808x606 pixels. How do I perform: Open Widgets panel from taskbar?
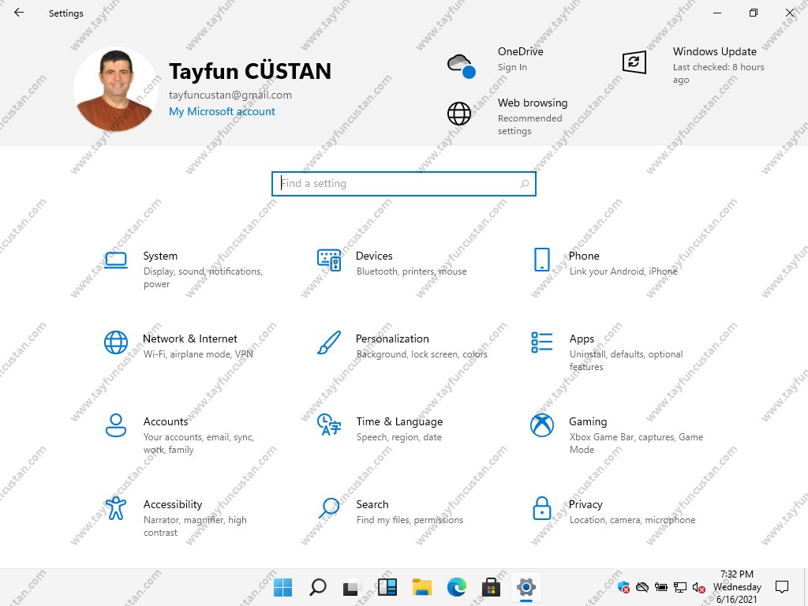pos(387,587)
